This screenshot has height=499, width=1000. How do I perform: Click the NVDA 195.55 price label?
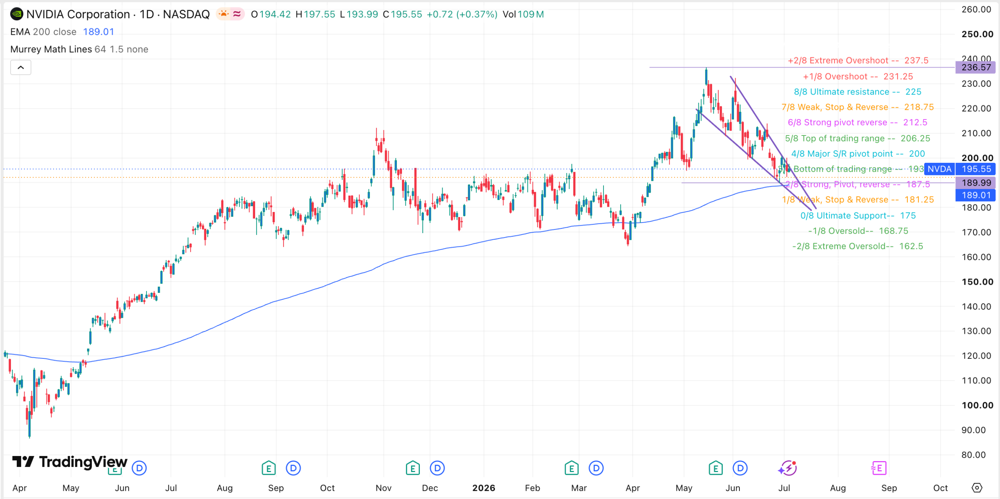pos(959,169)
